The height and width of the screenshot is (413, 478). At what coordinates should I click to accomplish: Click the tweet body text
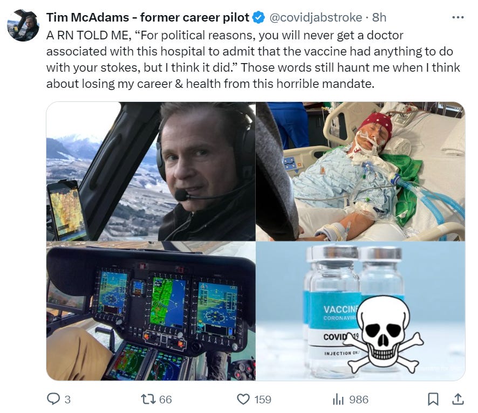(253, 59)
